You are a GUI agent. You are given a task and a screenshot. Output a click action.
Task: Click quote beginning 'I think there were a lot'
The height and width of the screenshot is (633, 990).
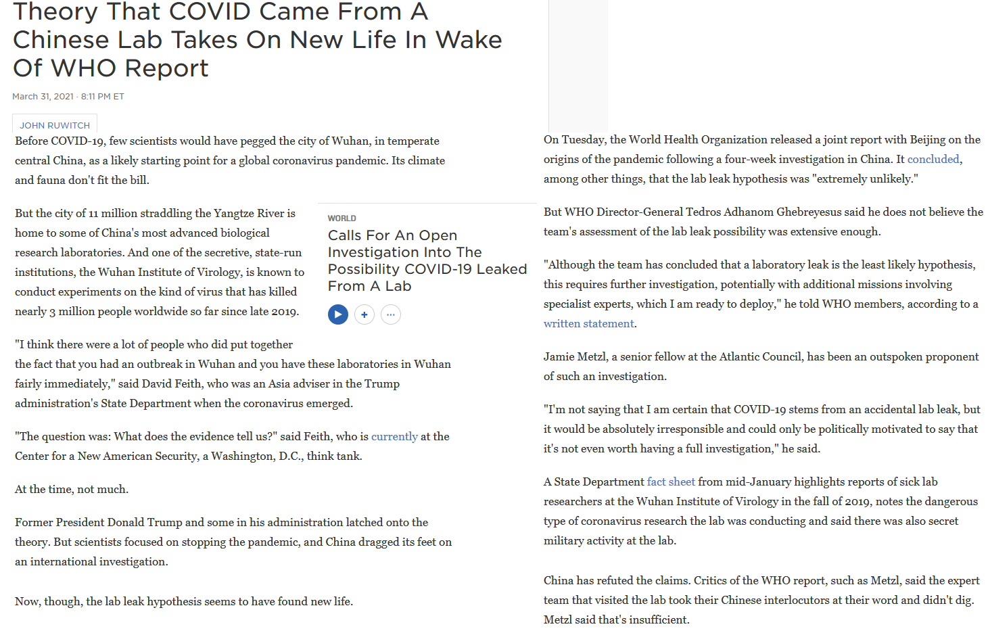pos(233,373)
